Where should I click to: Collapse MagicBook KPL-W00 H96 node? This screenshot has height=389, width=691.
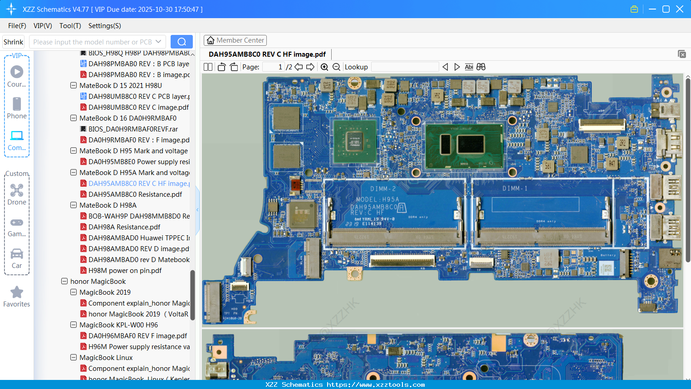(74, 325)
